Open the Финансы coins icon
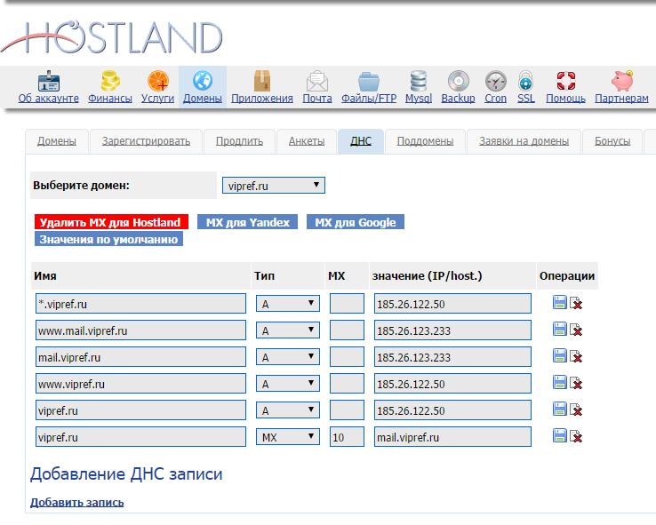Viewport: 656px width, 525px height. [x=110, y=81]
